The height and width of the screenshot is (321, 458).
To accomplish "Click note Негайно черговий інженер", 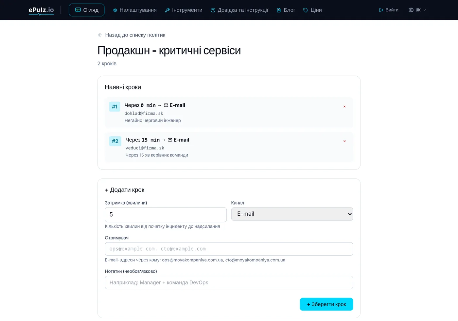I will click(x=152, y=120).
